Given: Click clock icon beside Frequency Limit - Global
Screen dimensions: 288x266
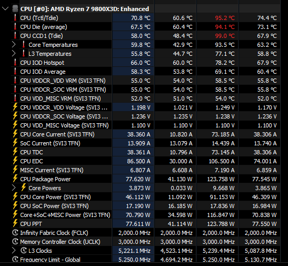Looking at the screenshot, I should (x=15, y=259).
